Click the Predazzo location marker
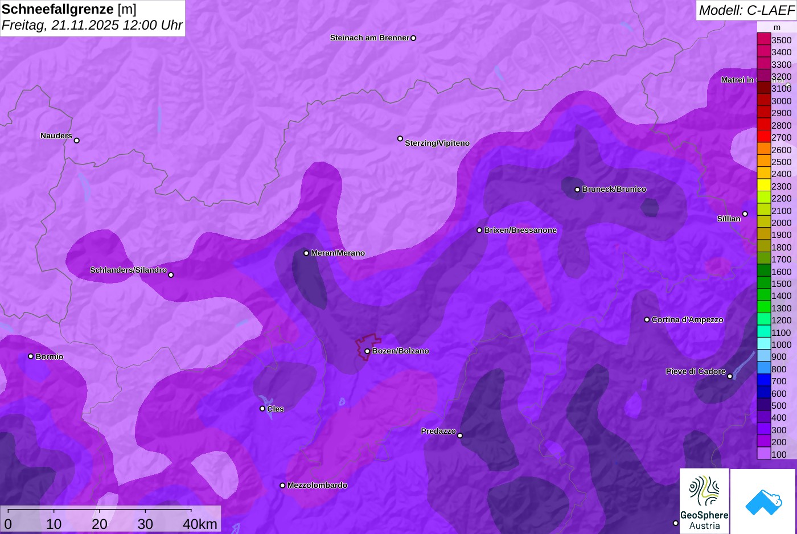This screenshot has width=797, height=534. pyautogui.click(x=460, y=436)
